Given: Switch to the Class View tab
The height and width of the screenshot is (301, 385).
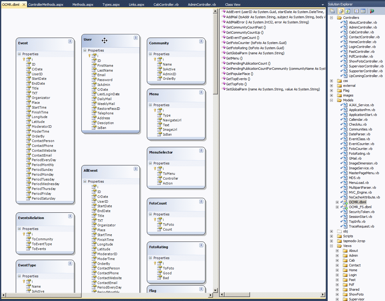Looking at the screenshot, I should 233,5.
